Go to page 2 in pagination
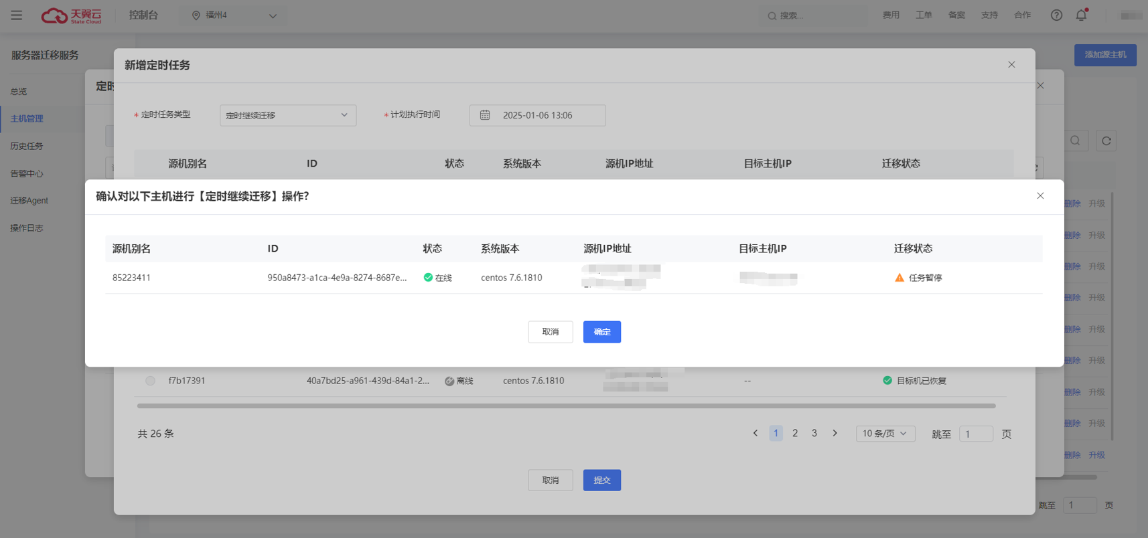1148x538 pixels. pyautogui.click(x=795, y=434)
